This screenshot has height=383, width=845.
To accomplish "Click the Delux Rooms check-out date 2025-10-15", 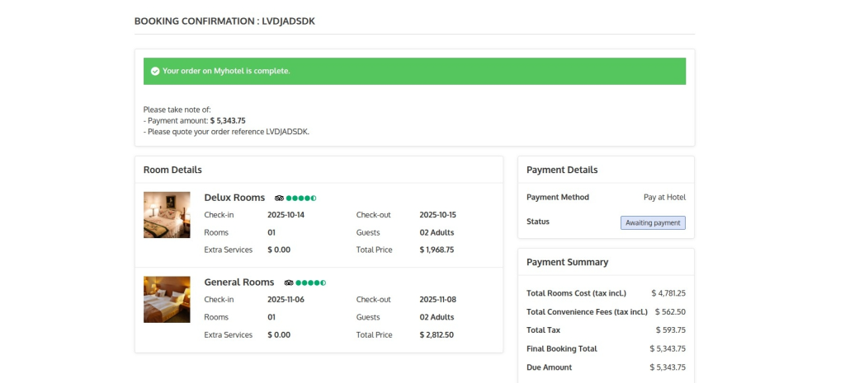I will (437, 215).
